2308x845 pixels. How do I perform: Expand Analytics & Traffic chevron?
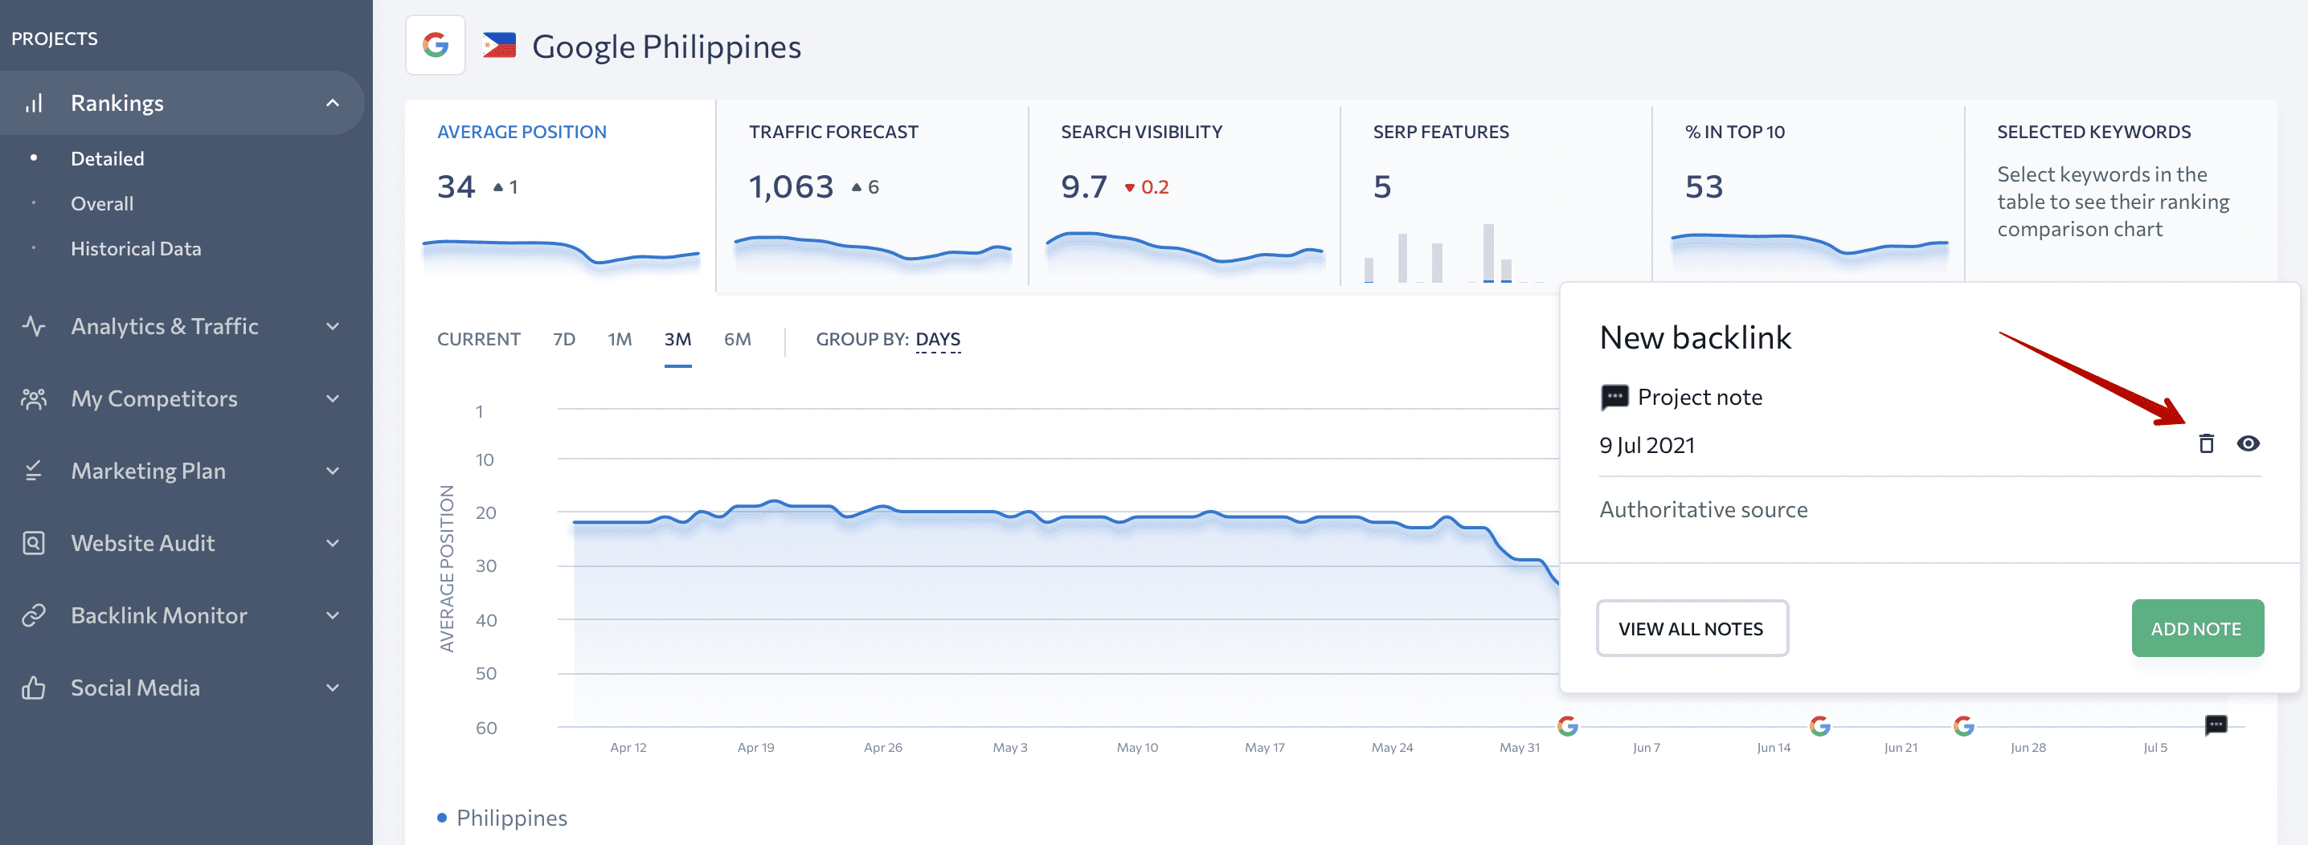333,327
